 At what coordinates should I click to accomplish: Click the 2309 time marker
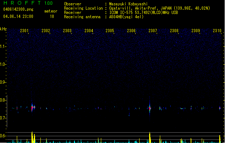(196, 31)
